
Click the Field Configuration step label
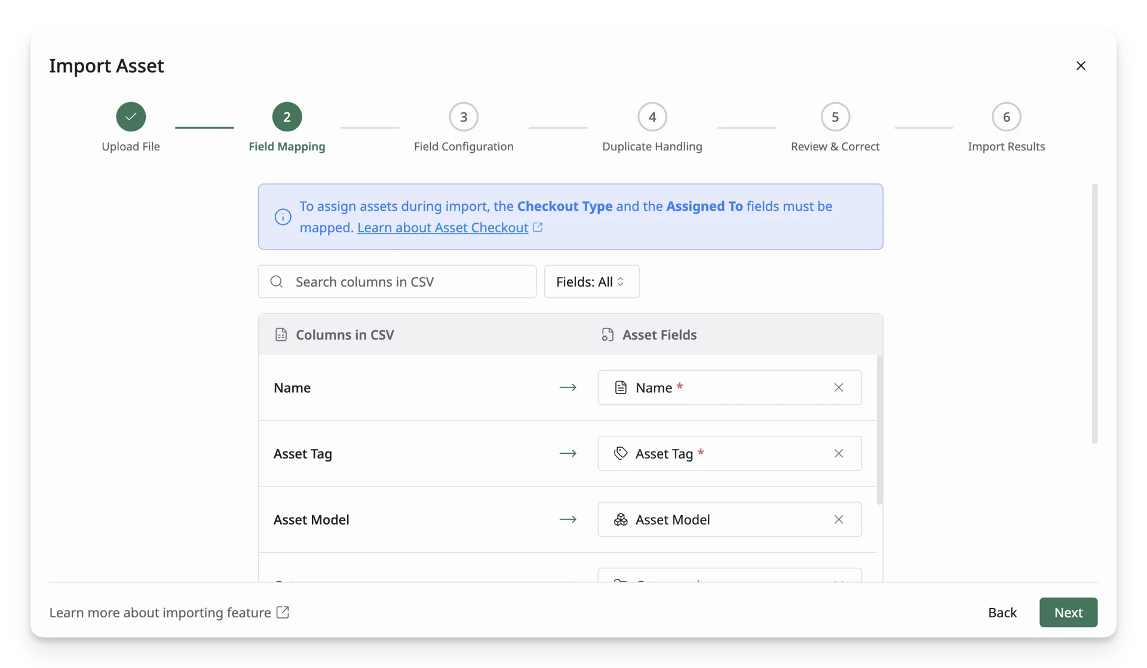coord(464,146)
